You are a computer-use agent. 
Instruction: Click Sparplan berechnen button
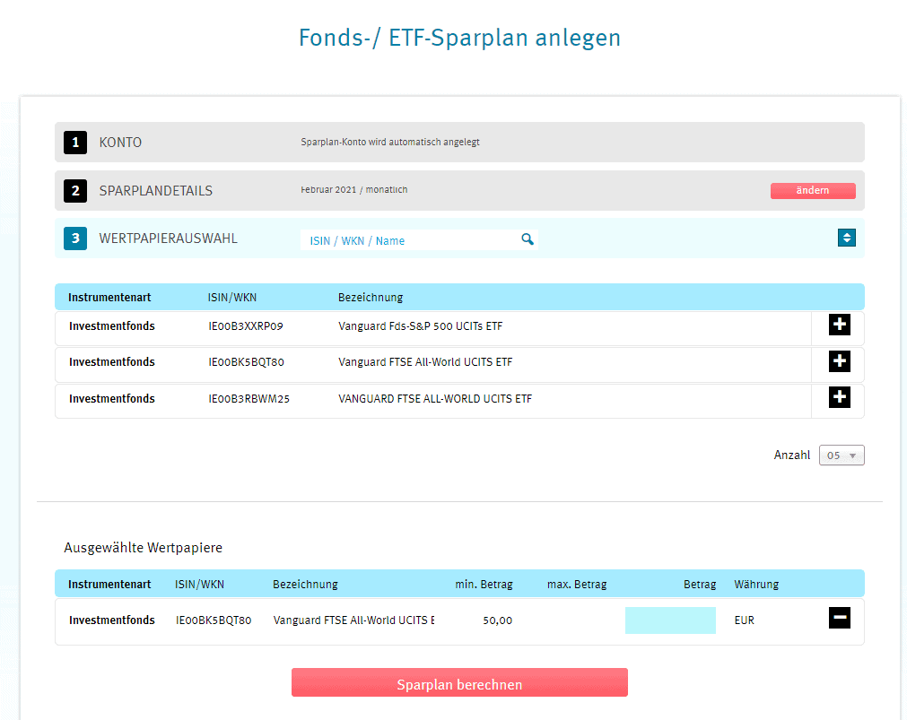(x=459, y=683)
